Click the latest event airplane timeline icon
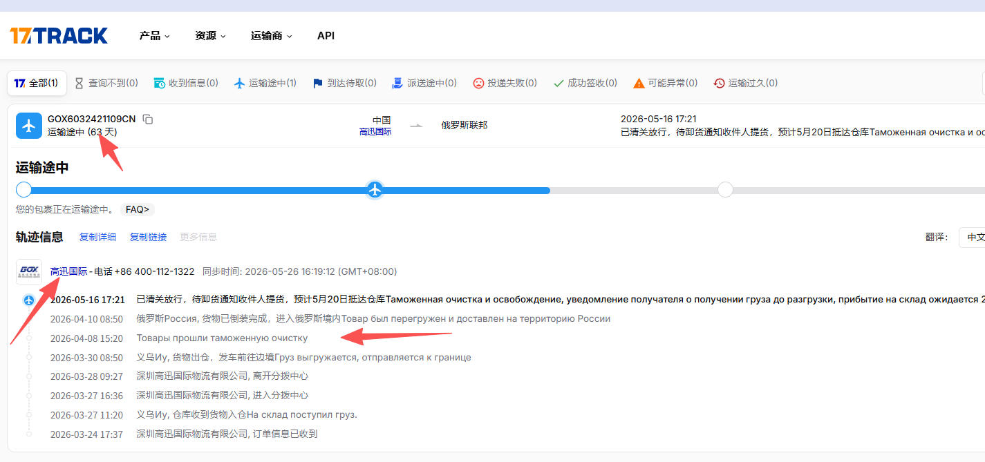985x462 pixels. point(29,300)
